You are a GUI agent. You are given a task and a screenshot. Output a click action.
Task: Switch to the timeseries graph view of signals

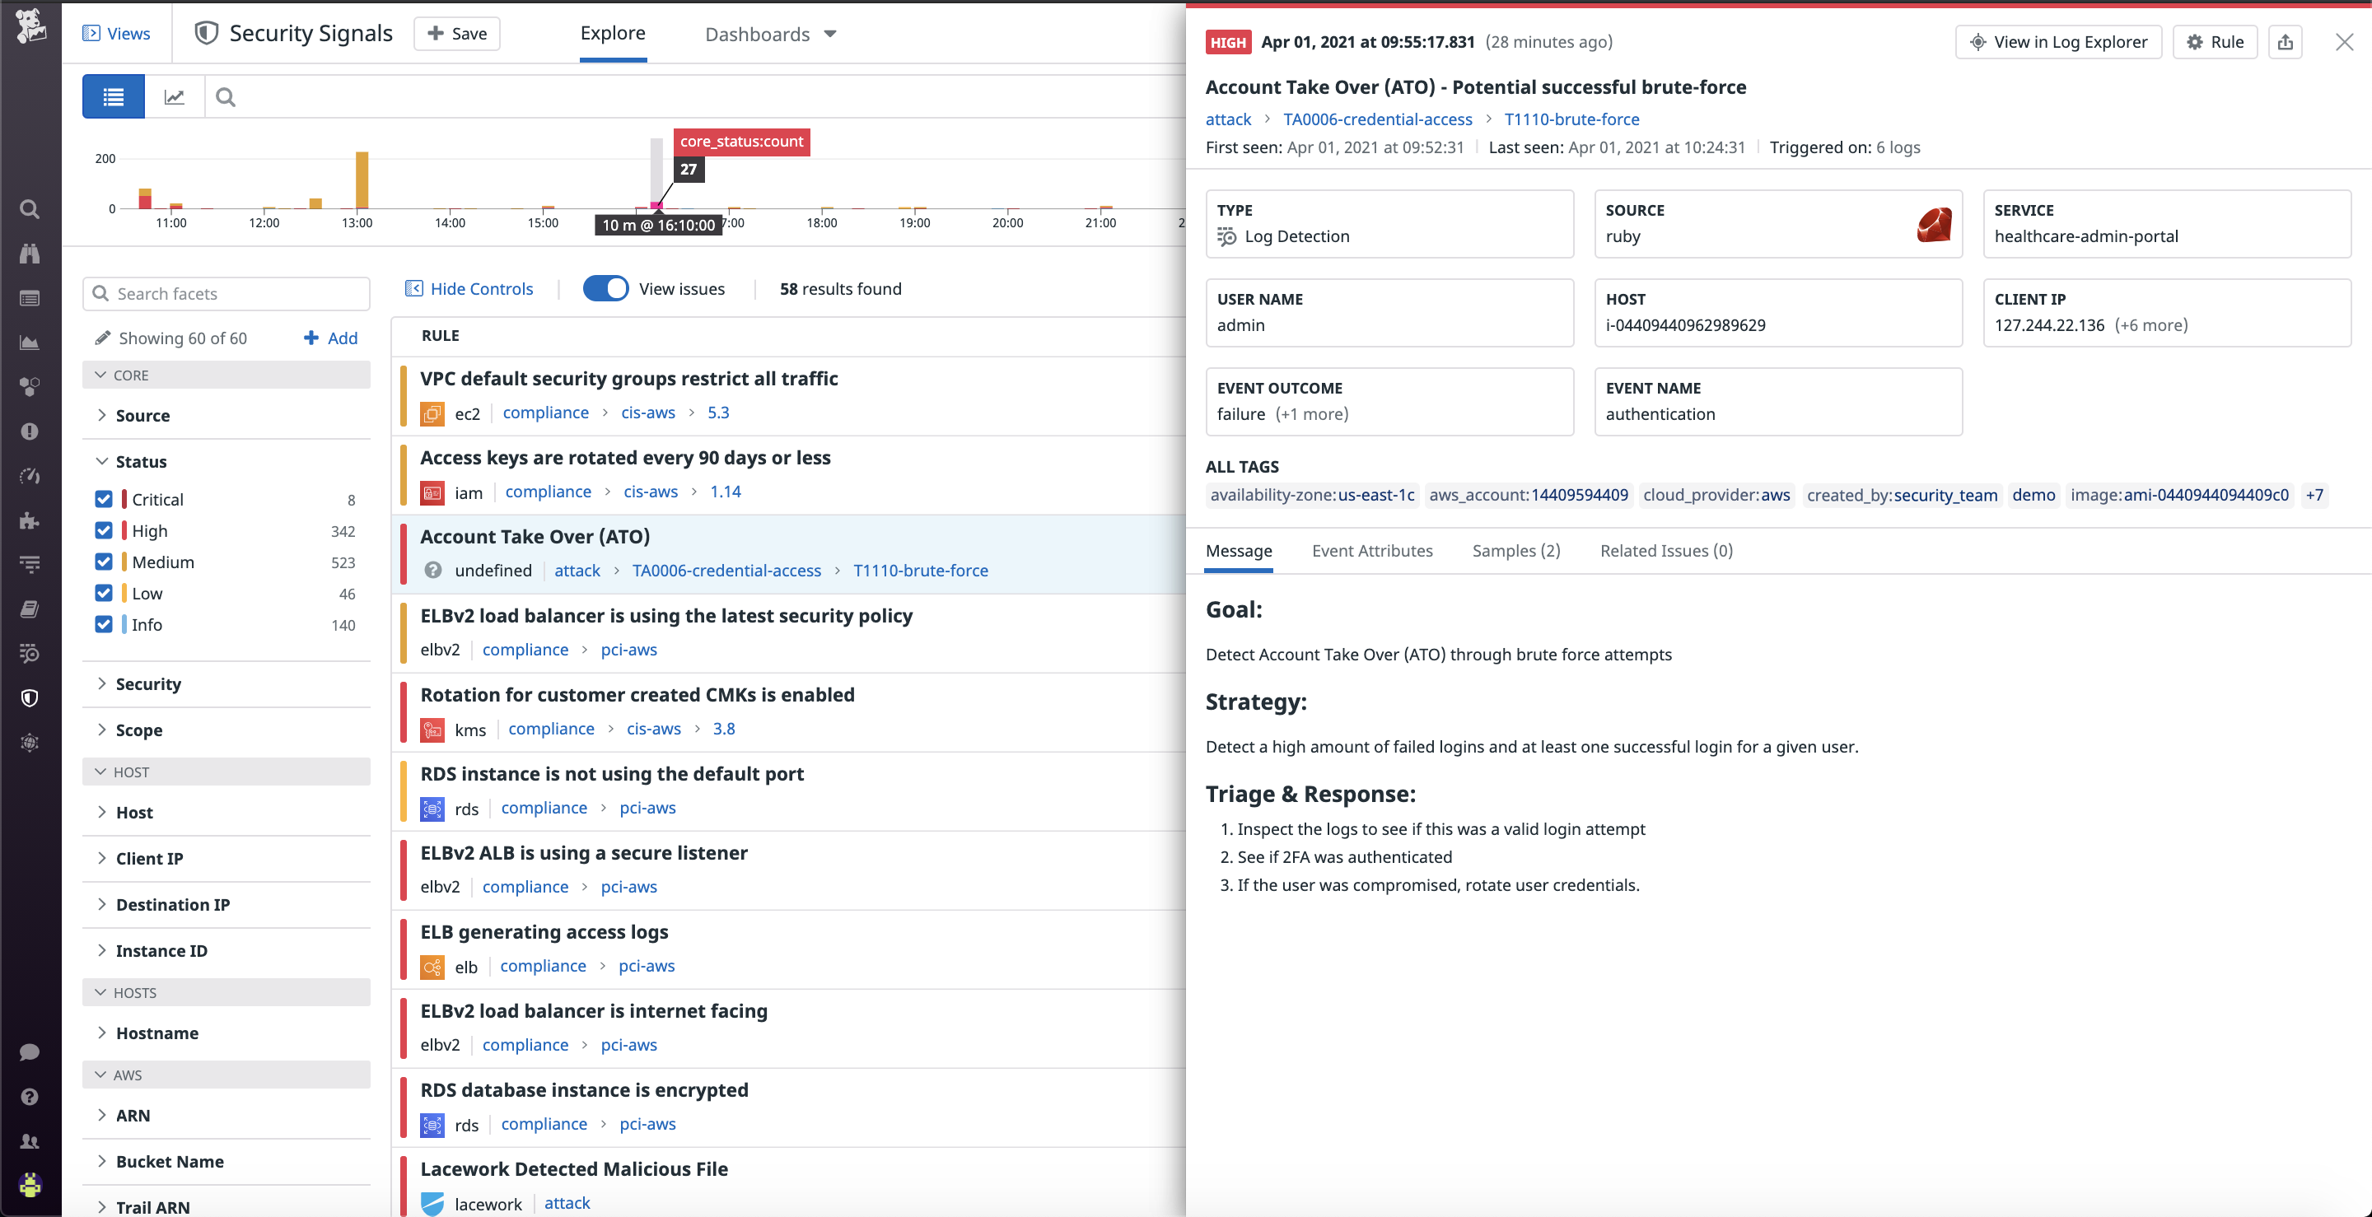[174, 96]
